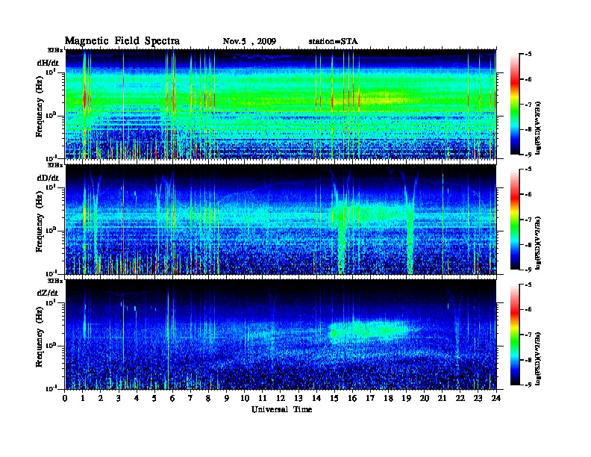Click hour tick label "4" on time axis
This screenshot has height=457, width=591.
pos(137,398)
